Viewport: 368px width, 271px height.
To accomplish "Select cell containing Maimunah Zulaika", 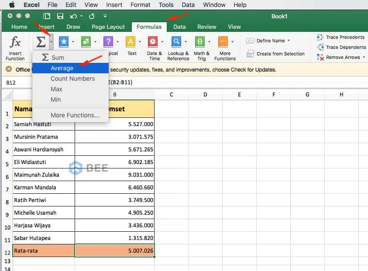I will coord(44,175).
